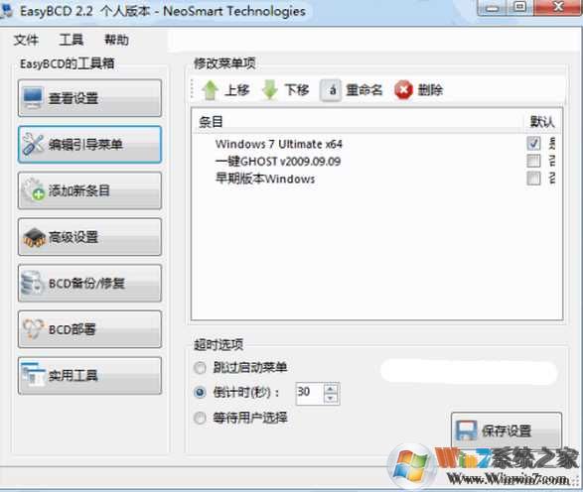Click the countdown value field showing 30

point(309,393)
